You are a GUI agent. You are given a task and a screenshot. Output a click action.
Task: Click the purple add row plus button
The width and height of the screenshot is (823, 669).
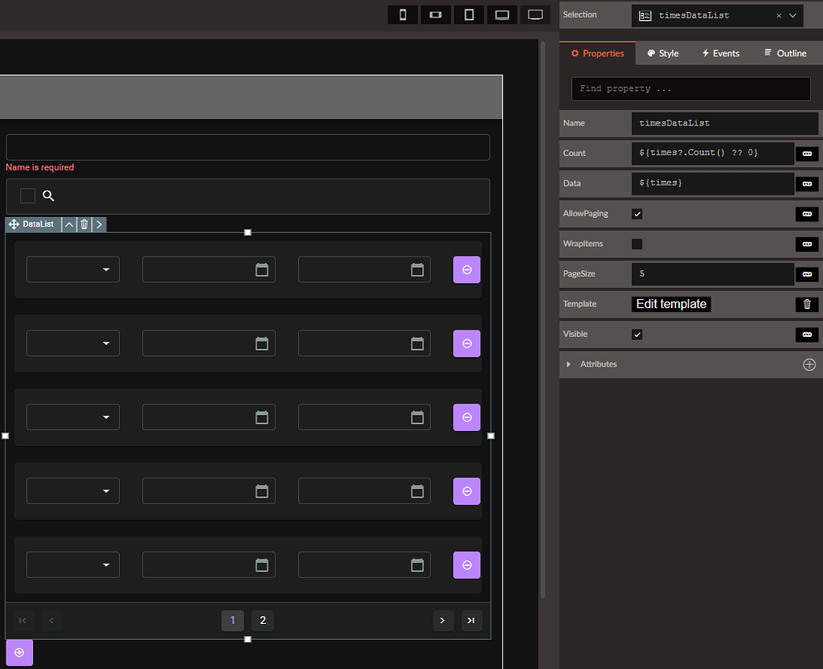(19, 653)
